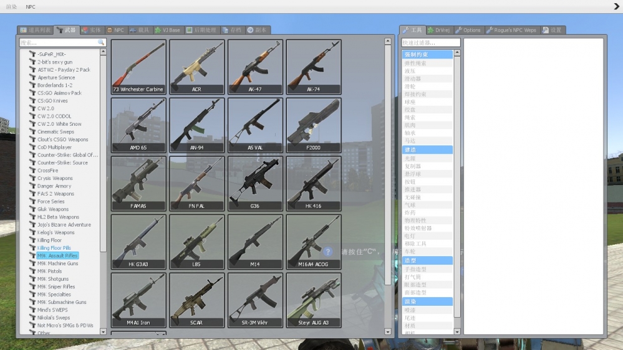Screen dimensions: 623x350
Task: Open the DrVrej tab
Action: pyautogui.click(x=438, y=30)
